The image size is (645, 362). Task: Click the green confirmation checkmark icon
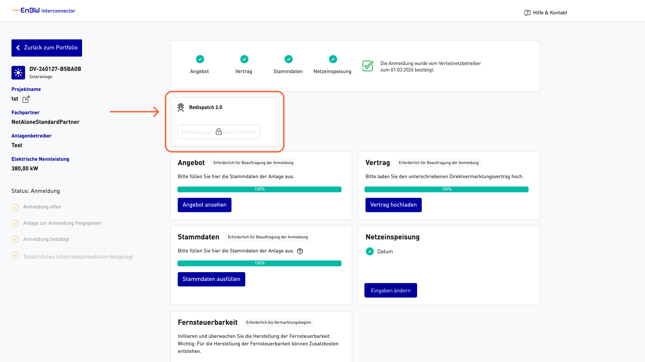[x=368, y=66]
